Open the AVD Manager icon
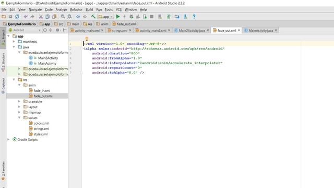The image size is (334, 188). pyautogui.click(x=160, y=17)
